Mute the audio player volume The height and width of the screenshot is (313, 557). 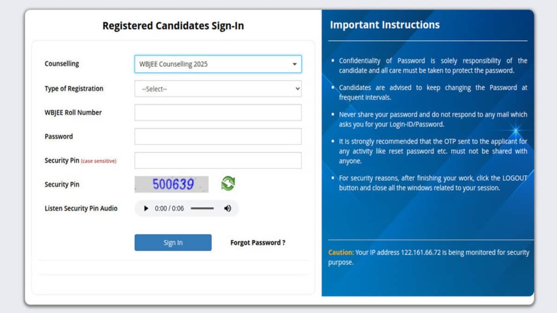[227, 209]
